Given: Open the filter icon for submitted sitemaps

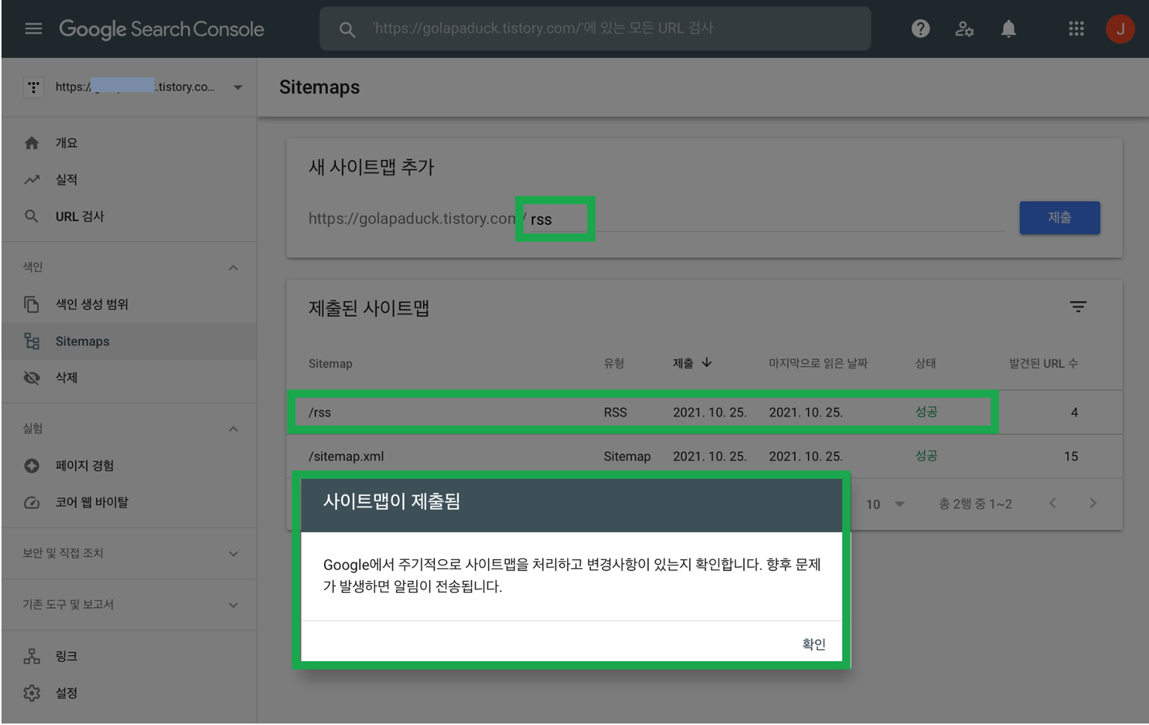Looking at the screenshot, I should pos(1078,307).
